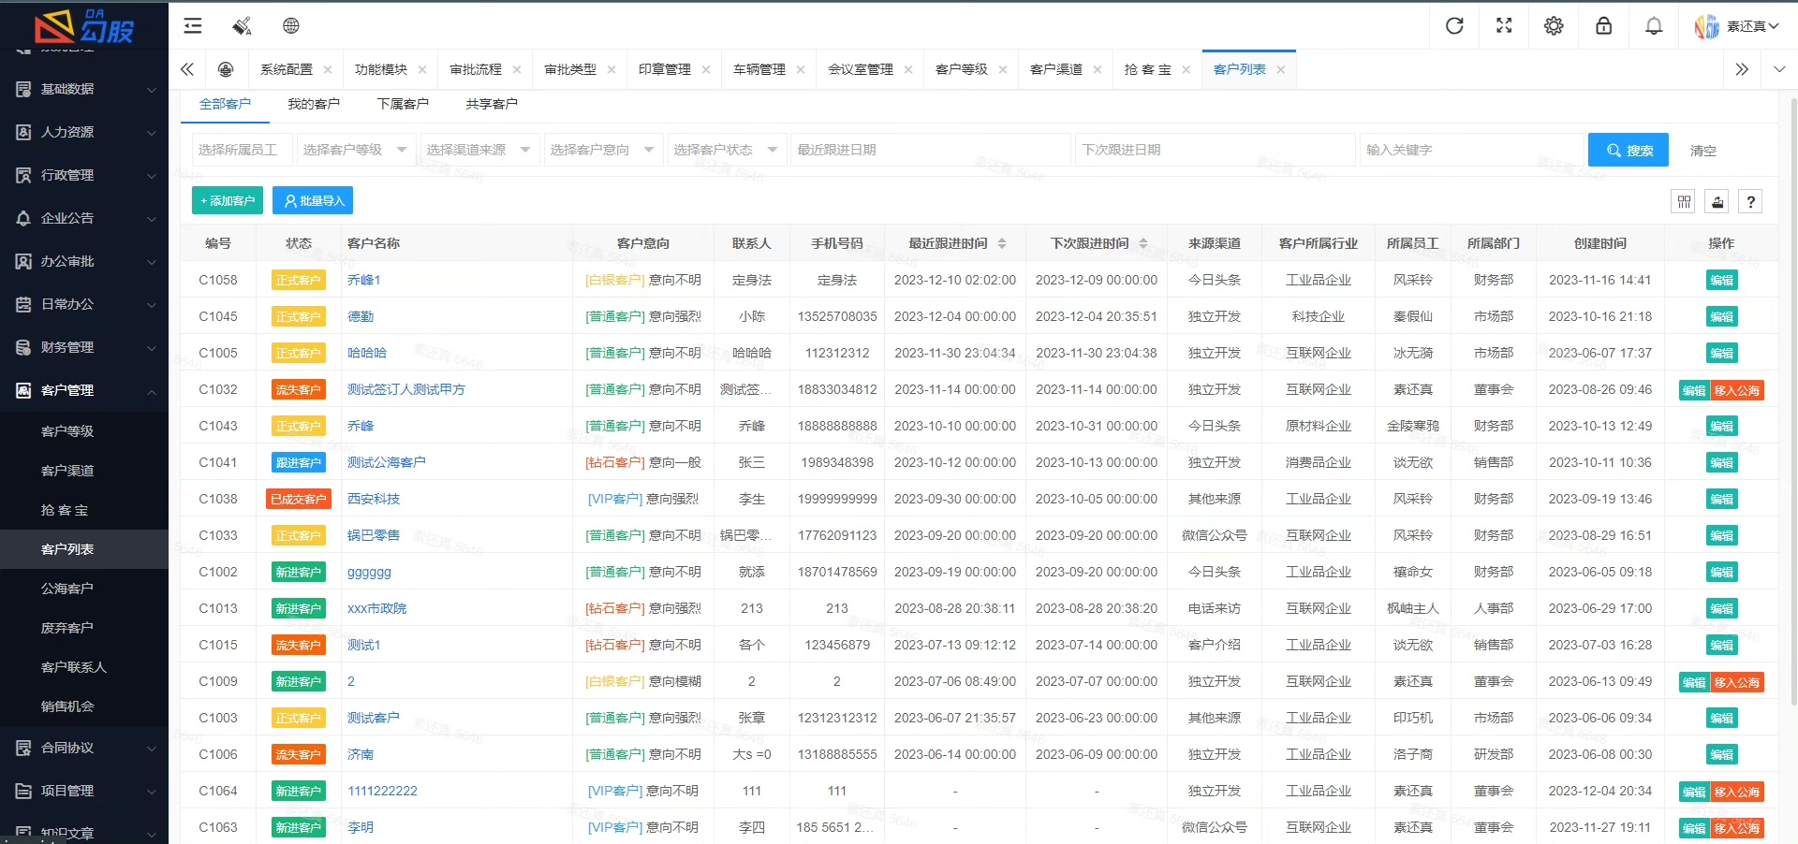Image resolution: width=1798 pixels, height=844 pixels.
Task: Sort by 最近跟进时间 column
Action: point(1001,243)
